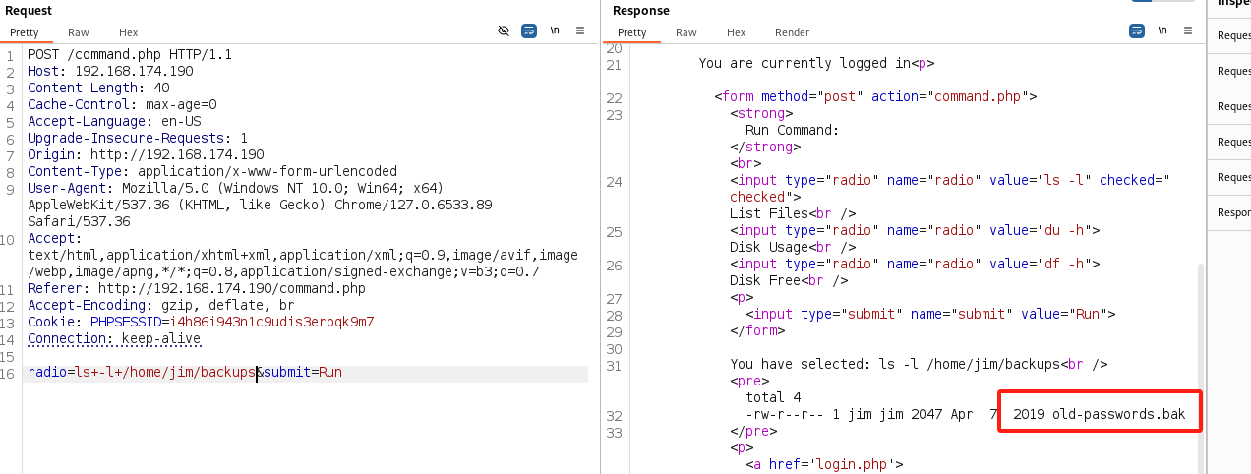Viewport: 1251px width, 474px height.
Task: Toggle line wrap icon in Request panel
Action: [x=529, y=31]
